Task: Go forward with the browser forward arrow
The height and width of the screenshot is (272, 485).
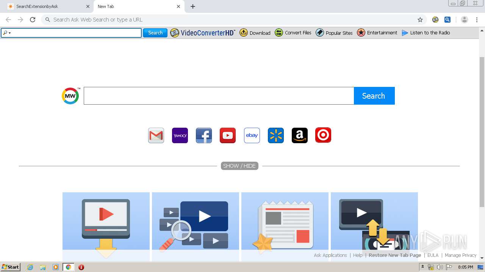Action: click(x=20, y=20)
